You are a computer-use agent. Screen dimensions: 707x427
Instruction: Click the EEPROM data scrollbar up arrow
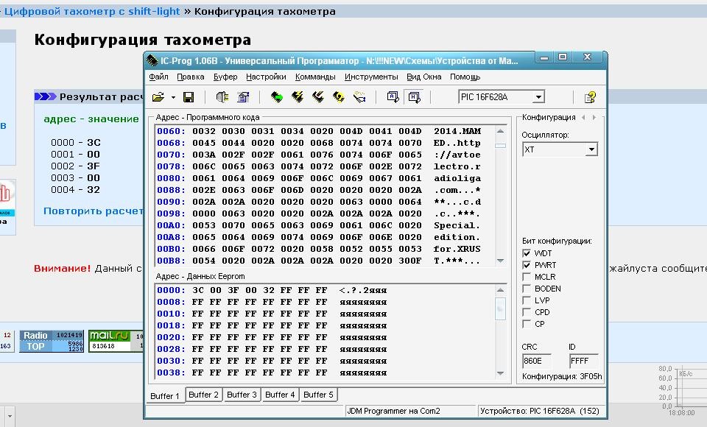(500, 290)
